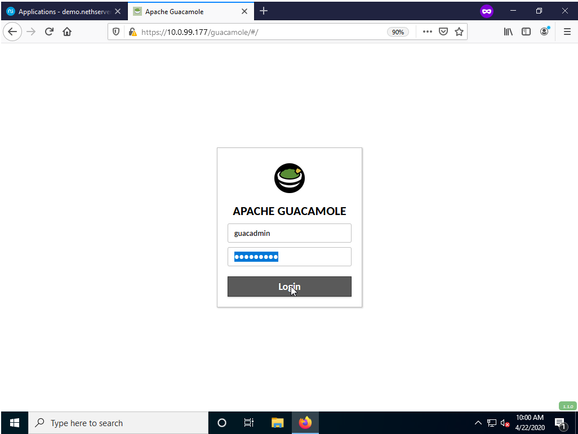Image resolution: width=578 pixels, height=434 pixels.
Task: Open the Windows Start menu
Action: [x=15, y=423]
